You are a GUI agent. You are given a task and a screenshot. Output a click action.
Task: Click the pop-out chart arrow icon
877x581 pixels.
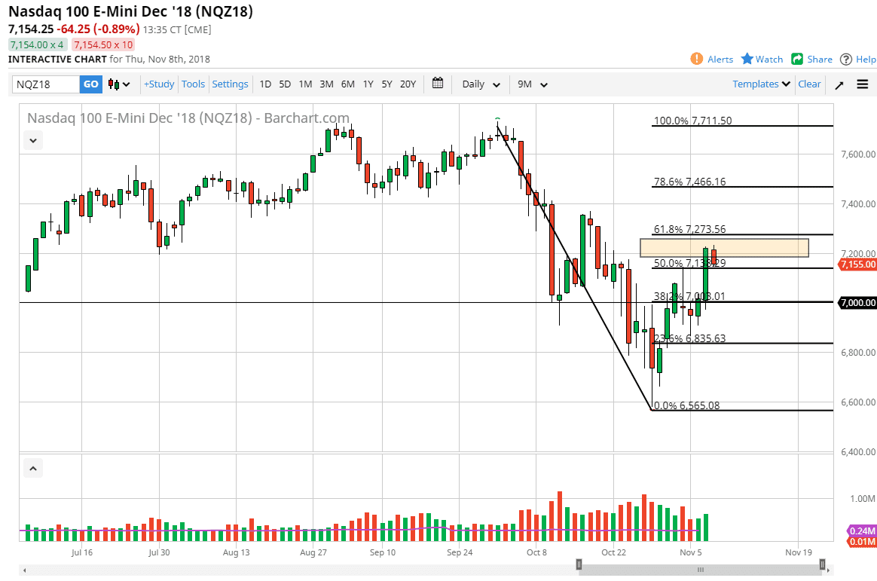point(839,84)
